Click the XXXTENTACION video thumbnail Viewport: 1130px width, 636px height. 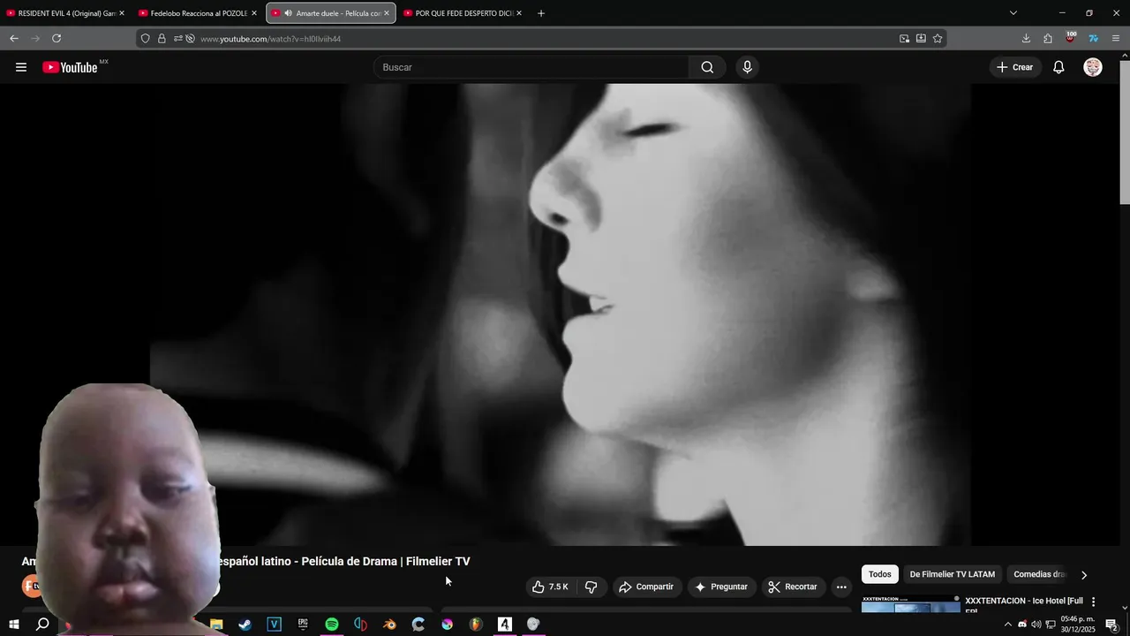[x=910, y=603]
